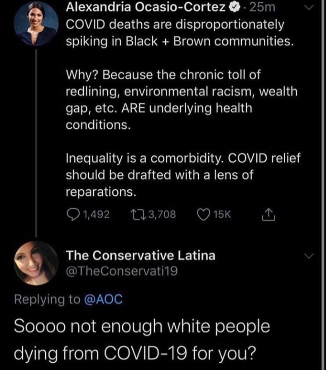Screen dimensions: 326x370
Task: Follow the @AOC mention link
Action: 102,299
